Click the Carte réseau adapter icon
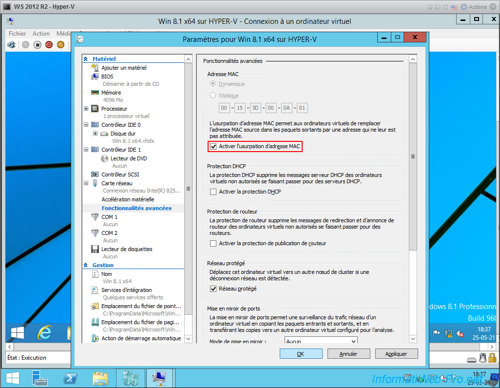This screenshot has height=388, width=500. (95, 183)
